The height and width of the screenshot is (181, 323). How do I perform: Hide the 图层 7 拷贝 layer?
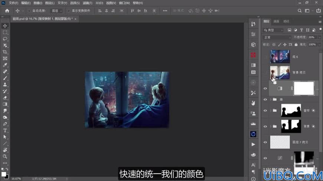[x=265, y=142]
